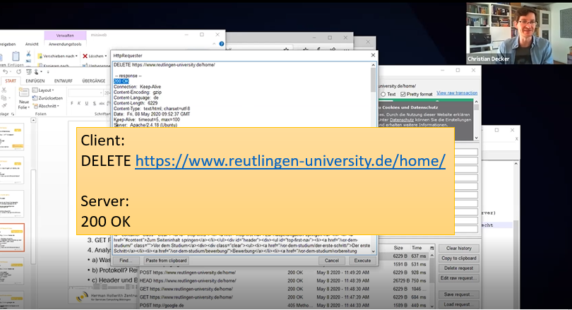Toggle the Pretty format checkbox

click(403, 94)
